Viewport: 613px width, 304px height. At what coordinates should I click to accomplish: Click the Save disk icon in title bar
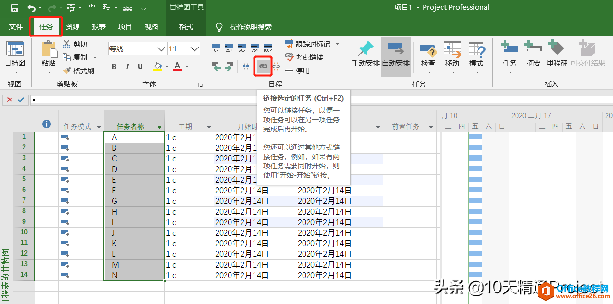click(x=15, y=8)
